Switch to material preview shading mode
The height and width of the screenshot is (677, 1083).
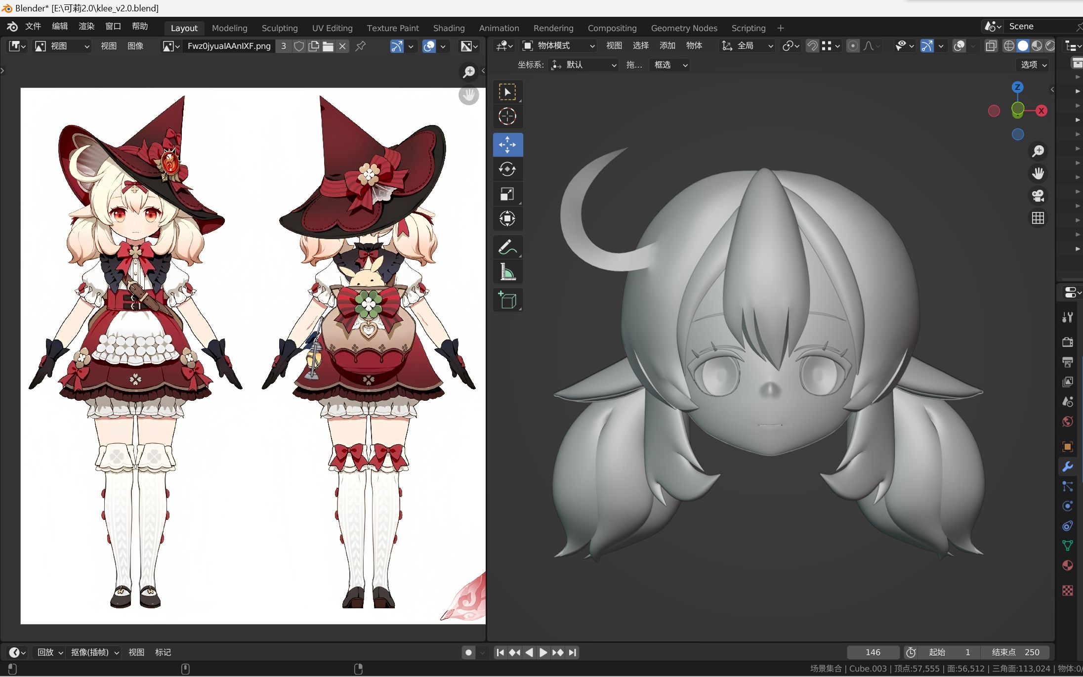1037,46
